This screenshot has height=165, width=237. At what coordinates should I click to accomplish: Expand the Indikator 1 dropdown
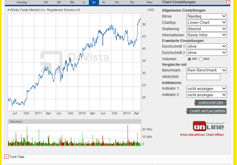point(207,89)
